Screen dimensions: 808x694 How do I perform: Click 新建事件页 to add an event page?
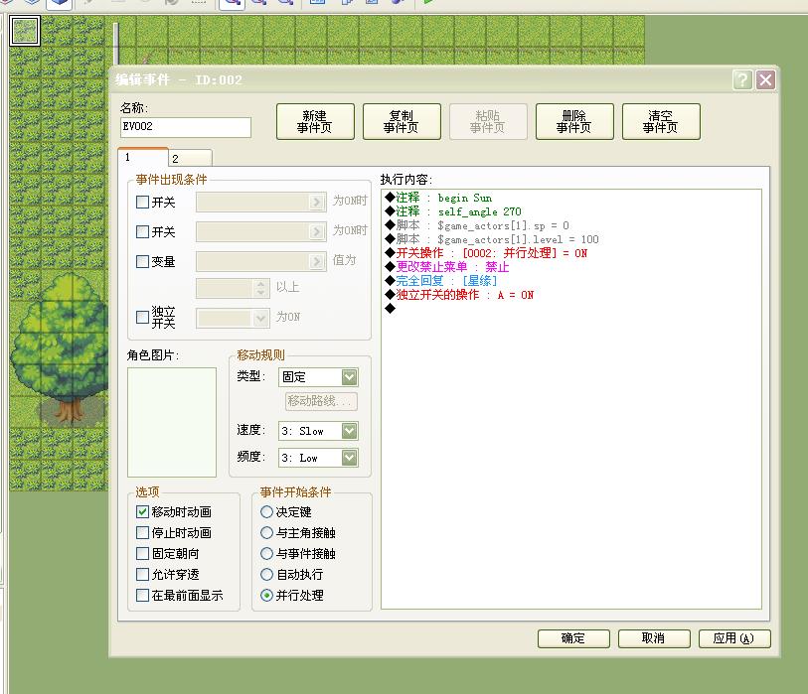pyautogui.click(x=315, y=121)
